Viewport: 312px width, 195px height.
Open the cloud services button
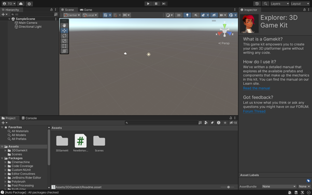point(21,4)
